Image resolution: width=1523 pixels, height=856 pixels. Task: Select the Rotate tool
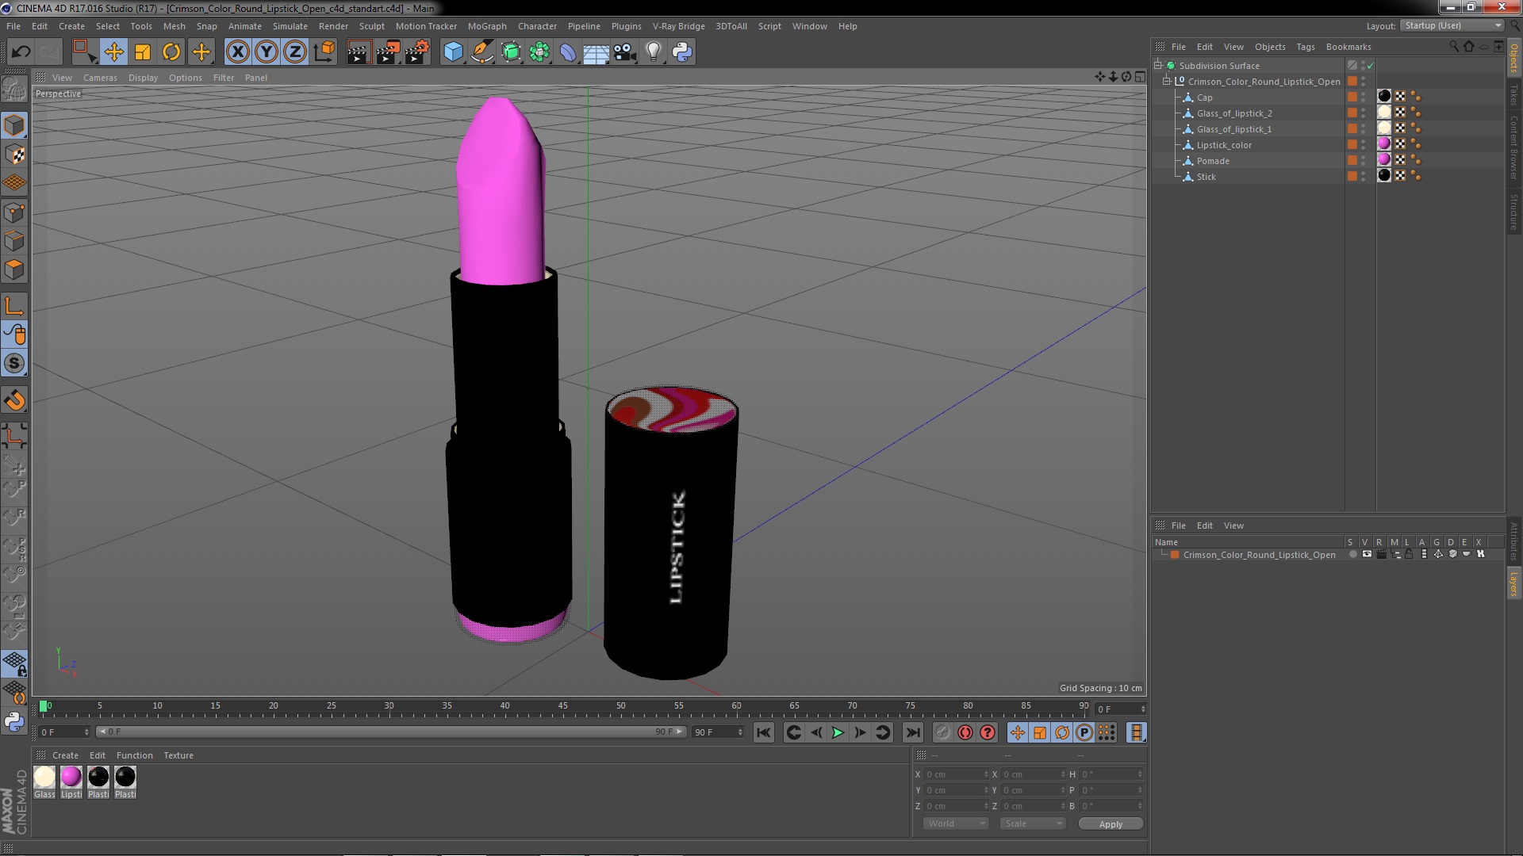171,52
